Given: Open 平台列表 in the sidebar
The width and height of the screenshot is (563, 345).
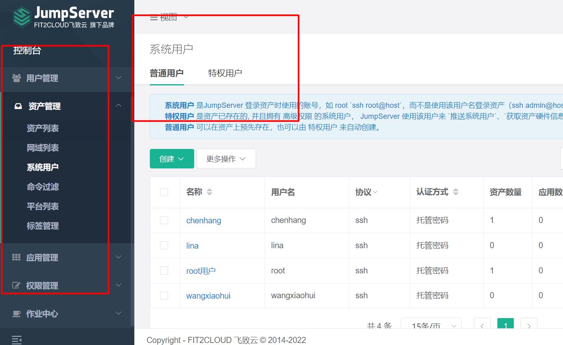Looking at the screenshot, I should (x=43, y=206).
